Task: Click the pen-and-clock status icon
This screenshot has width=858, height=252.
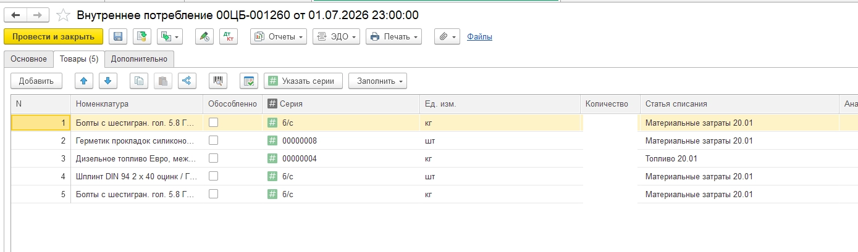Action: [204, 37]
